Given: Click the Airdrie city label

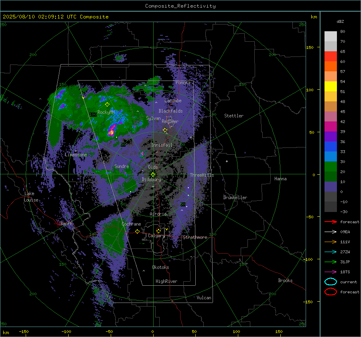Looking at the screenshot, I should pyautogui.click(x=158, y=214).
